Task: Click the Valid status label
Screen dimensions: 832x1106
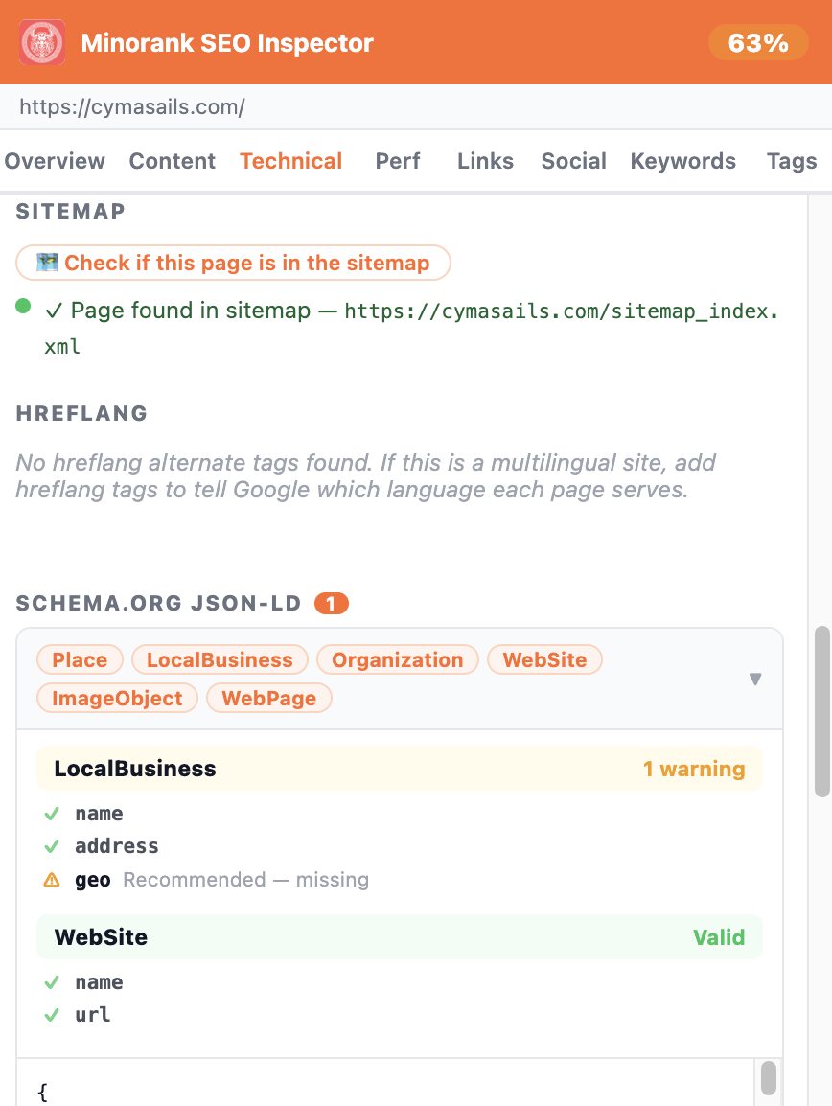Action: click(x=718, y=937)
